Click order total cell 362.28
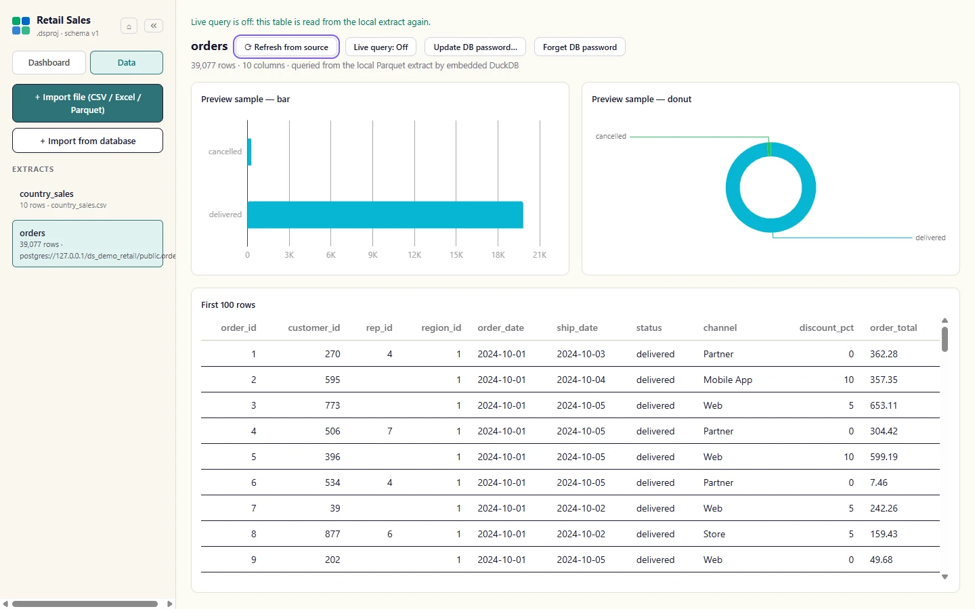The height and width of the screenshot is (609, 975). [884, 354]
